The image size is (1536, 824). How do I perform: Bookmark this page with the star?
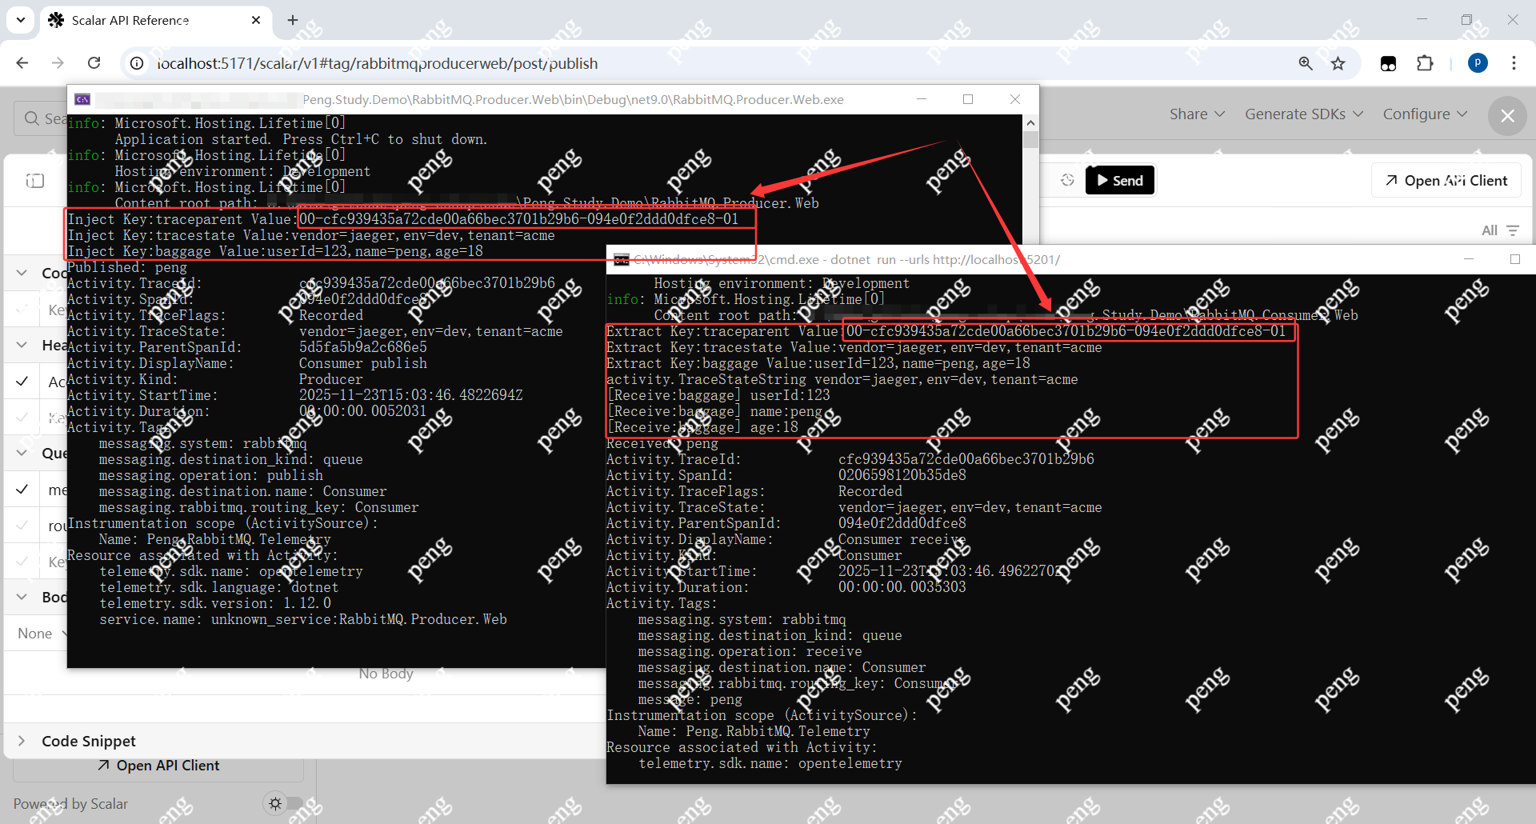click(1338, 63)
